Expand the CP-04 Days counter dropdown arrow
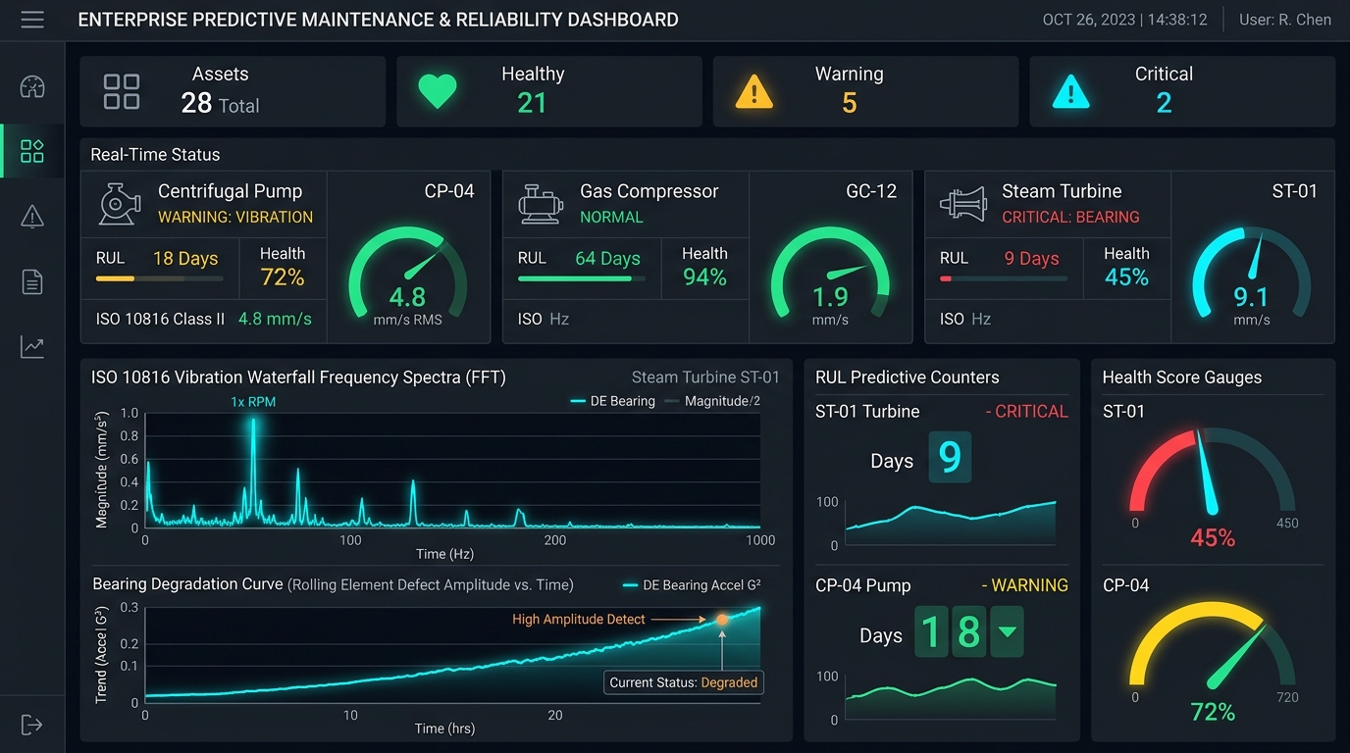The width and height of the screenshot is (1350, 753). click(x=1007, y=632)
